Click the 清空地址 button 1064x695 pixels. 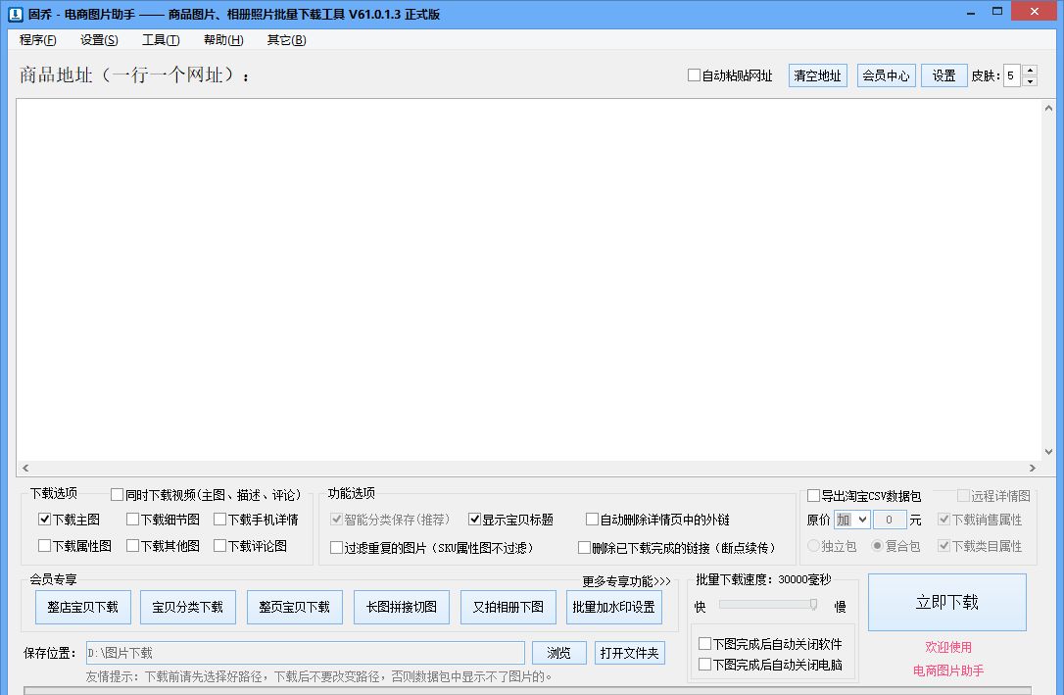[817, 74]
